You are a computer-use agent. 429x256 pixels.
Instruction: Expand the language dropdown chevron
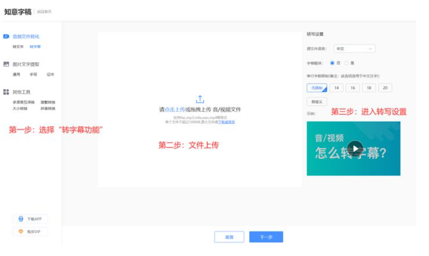tap(370, 49)
